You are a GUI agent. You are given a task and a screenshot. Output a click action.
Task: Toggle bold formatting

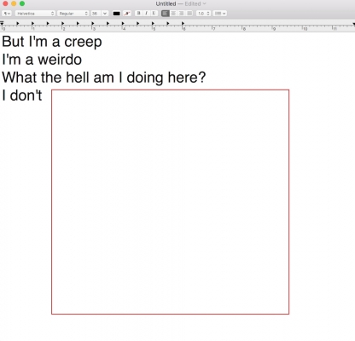click(138, 14)
